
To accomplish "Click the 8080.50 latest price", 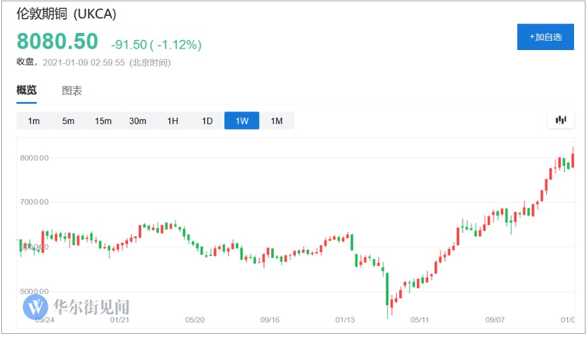I will 57,42.
